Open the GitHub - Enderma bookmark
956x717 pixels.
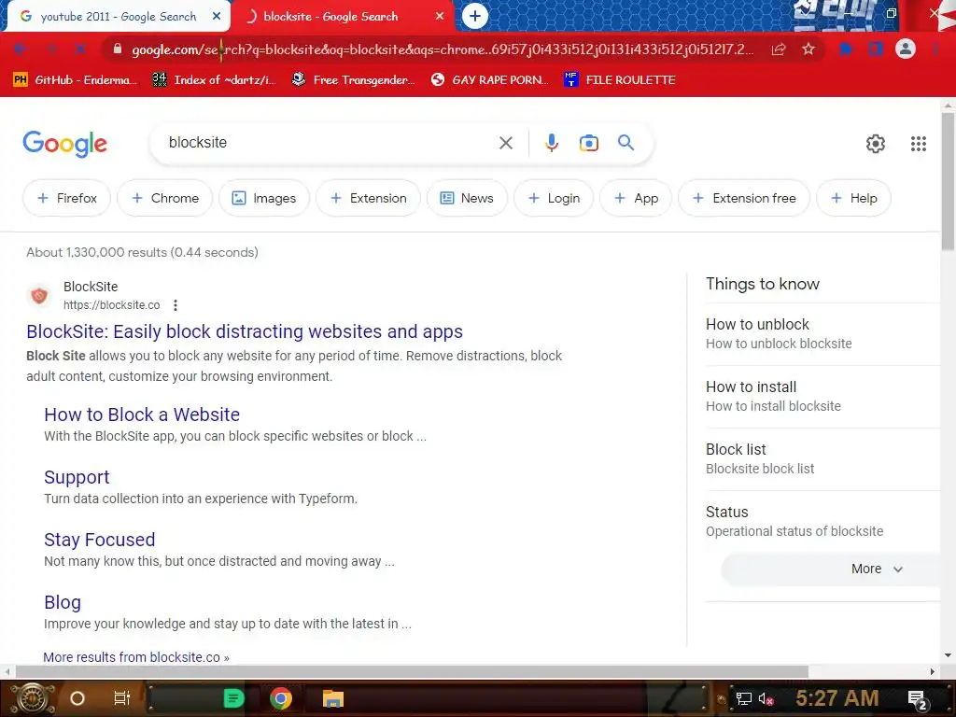pos(76,80)
